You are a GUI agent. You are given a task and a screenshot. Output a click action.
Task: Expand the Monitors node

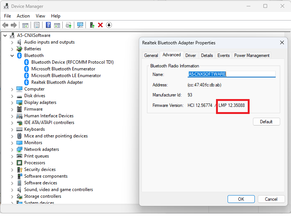coord(12,143)
